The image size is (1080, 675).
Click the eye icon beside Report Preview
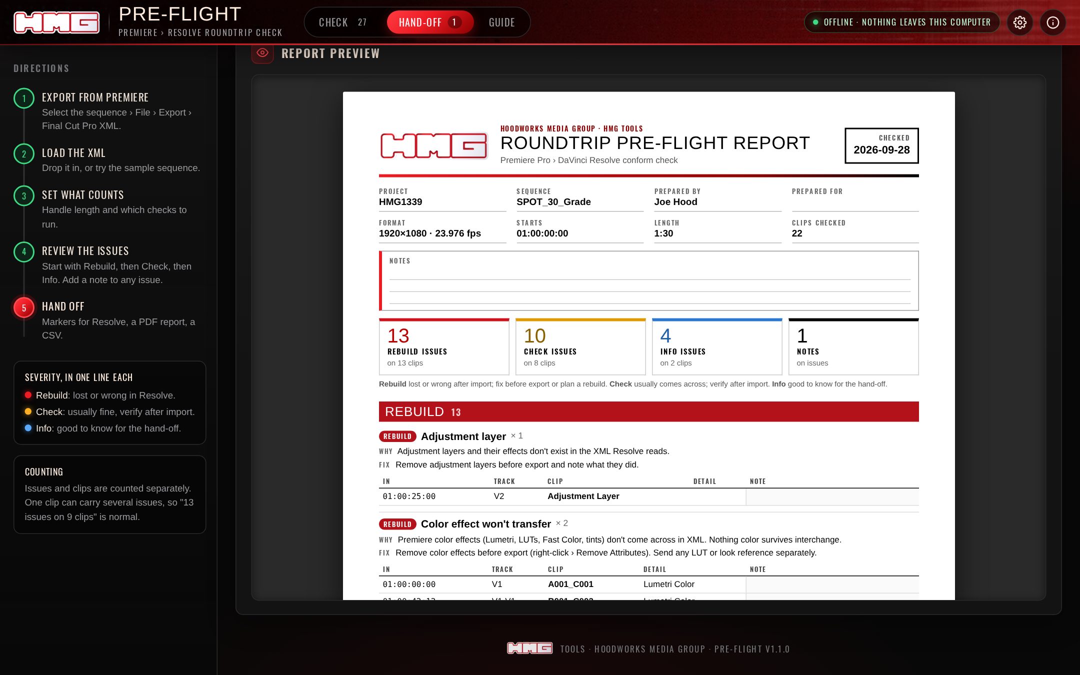(262, 53)
